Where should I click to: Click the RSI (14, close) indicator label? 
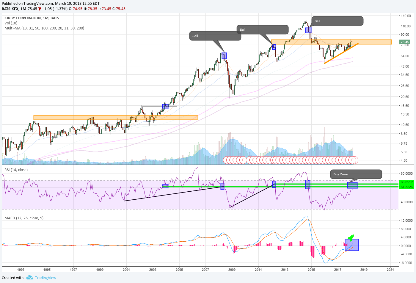click(x=16, y=170)
